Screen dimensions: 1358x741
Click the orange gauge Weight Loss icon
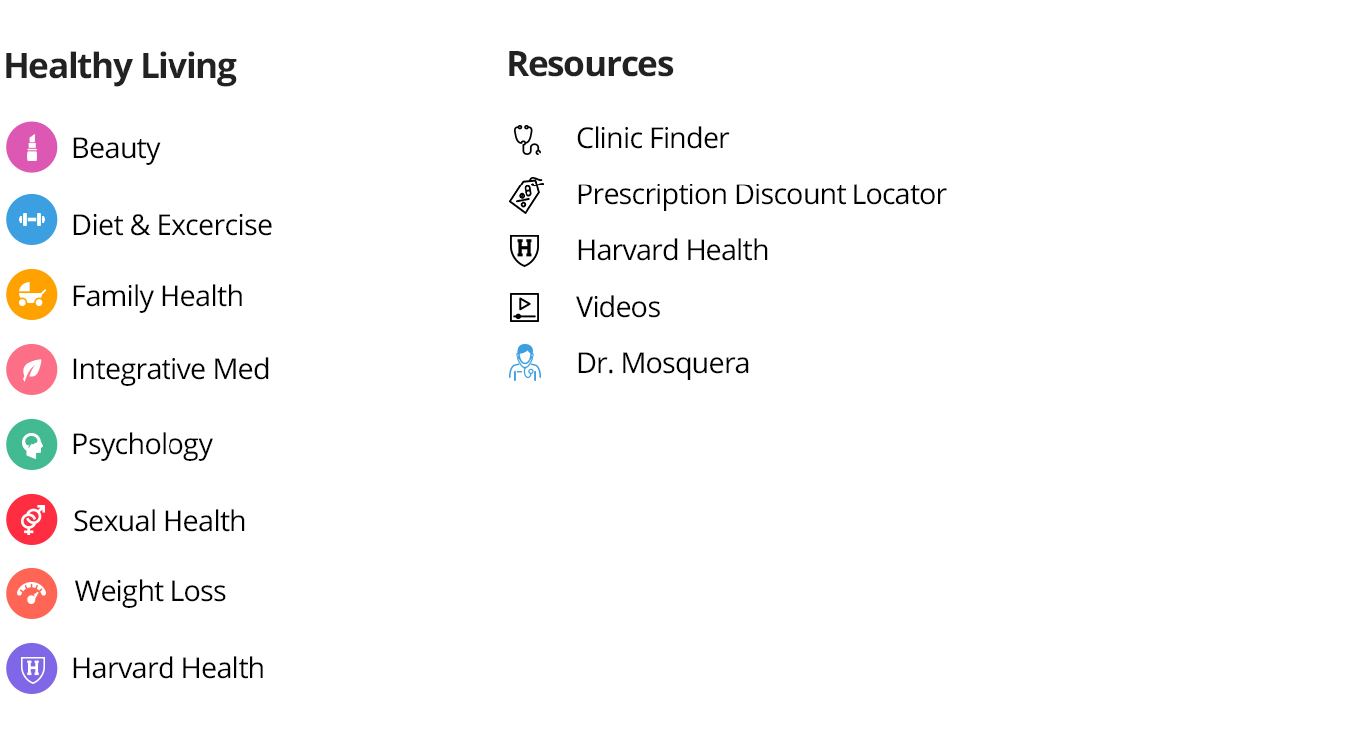(x=32, y=594)
